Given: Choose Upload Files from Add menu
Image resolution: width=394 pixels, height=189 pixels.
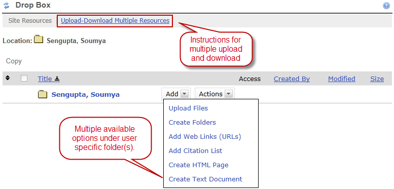Looking at the screenshot, I should [x=188, y=108].
